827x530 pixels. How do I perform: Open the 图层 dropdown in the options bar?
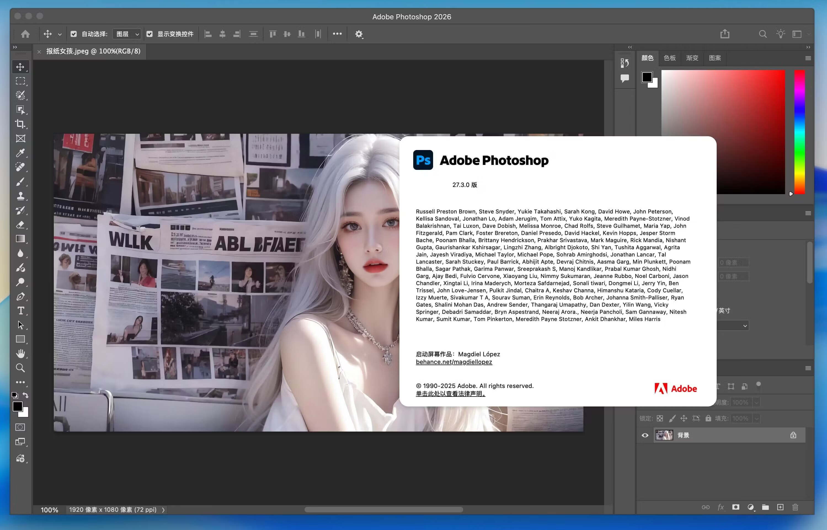point(126,34)
